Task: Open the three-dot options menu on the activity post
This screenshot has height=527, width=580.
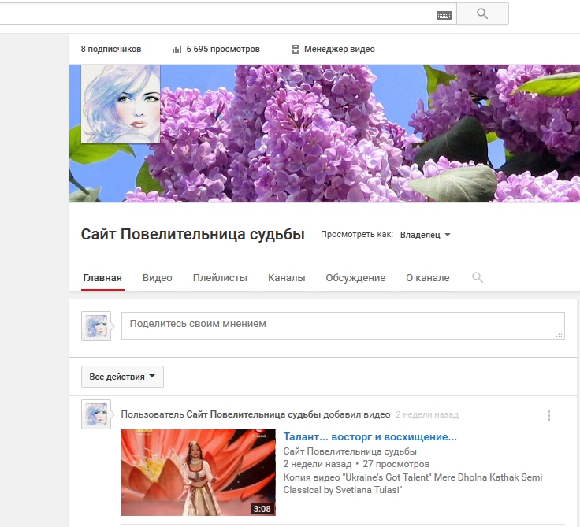Action: 548,415
